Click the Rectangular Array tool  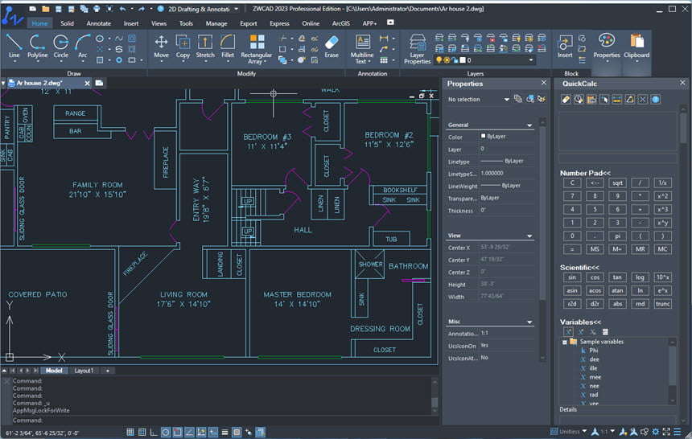tap(257, 49)
